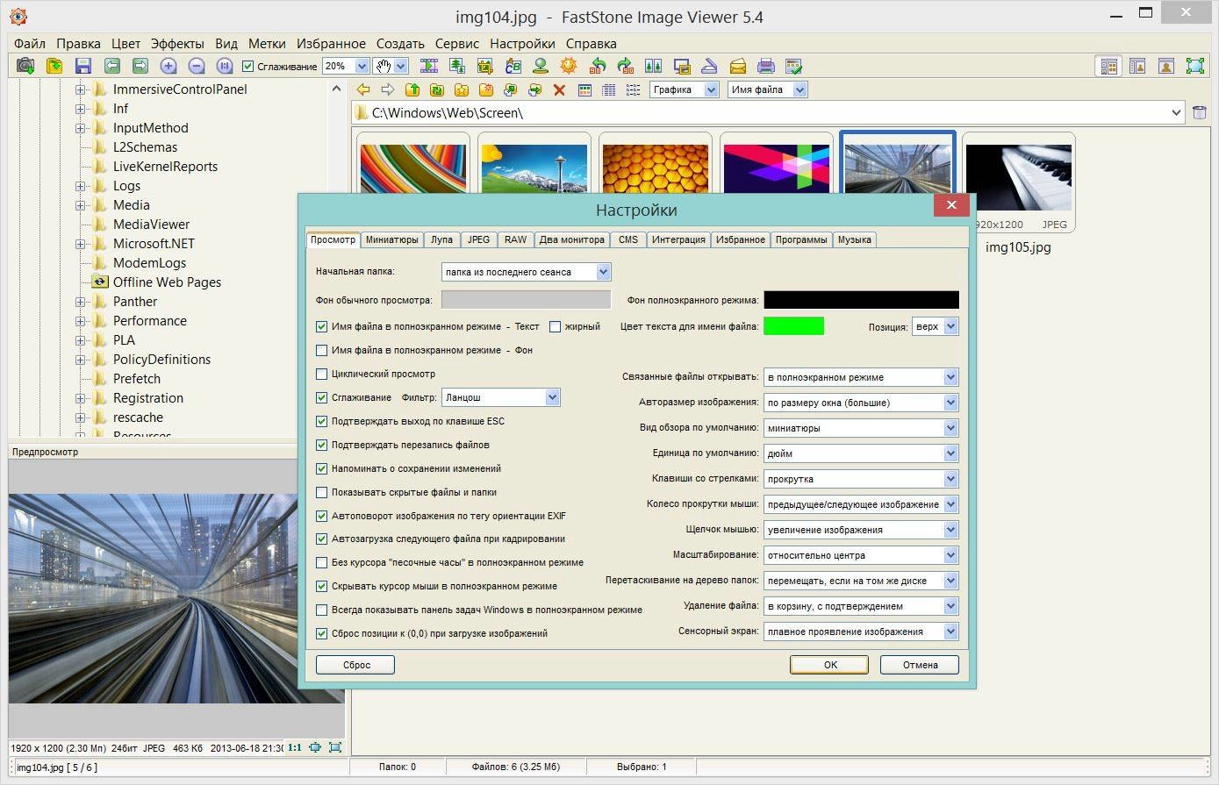Viewport: 1219px width, 785px height.
Task: Expand the Logs folder node
Action: coord(80,186)
